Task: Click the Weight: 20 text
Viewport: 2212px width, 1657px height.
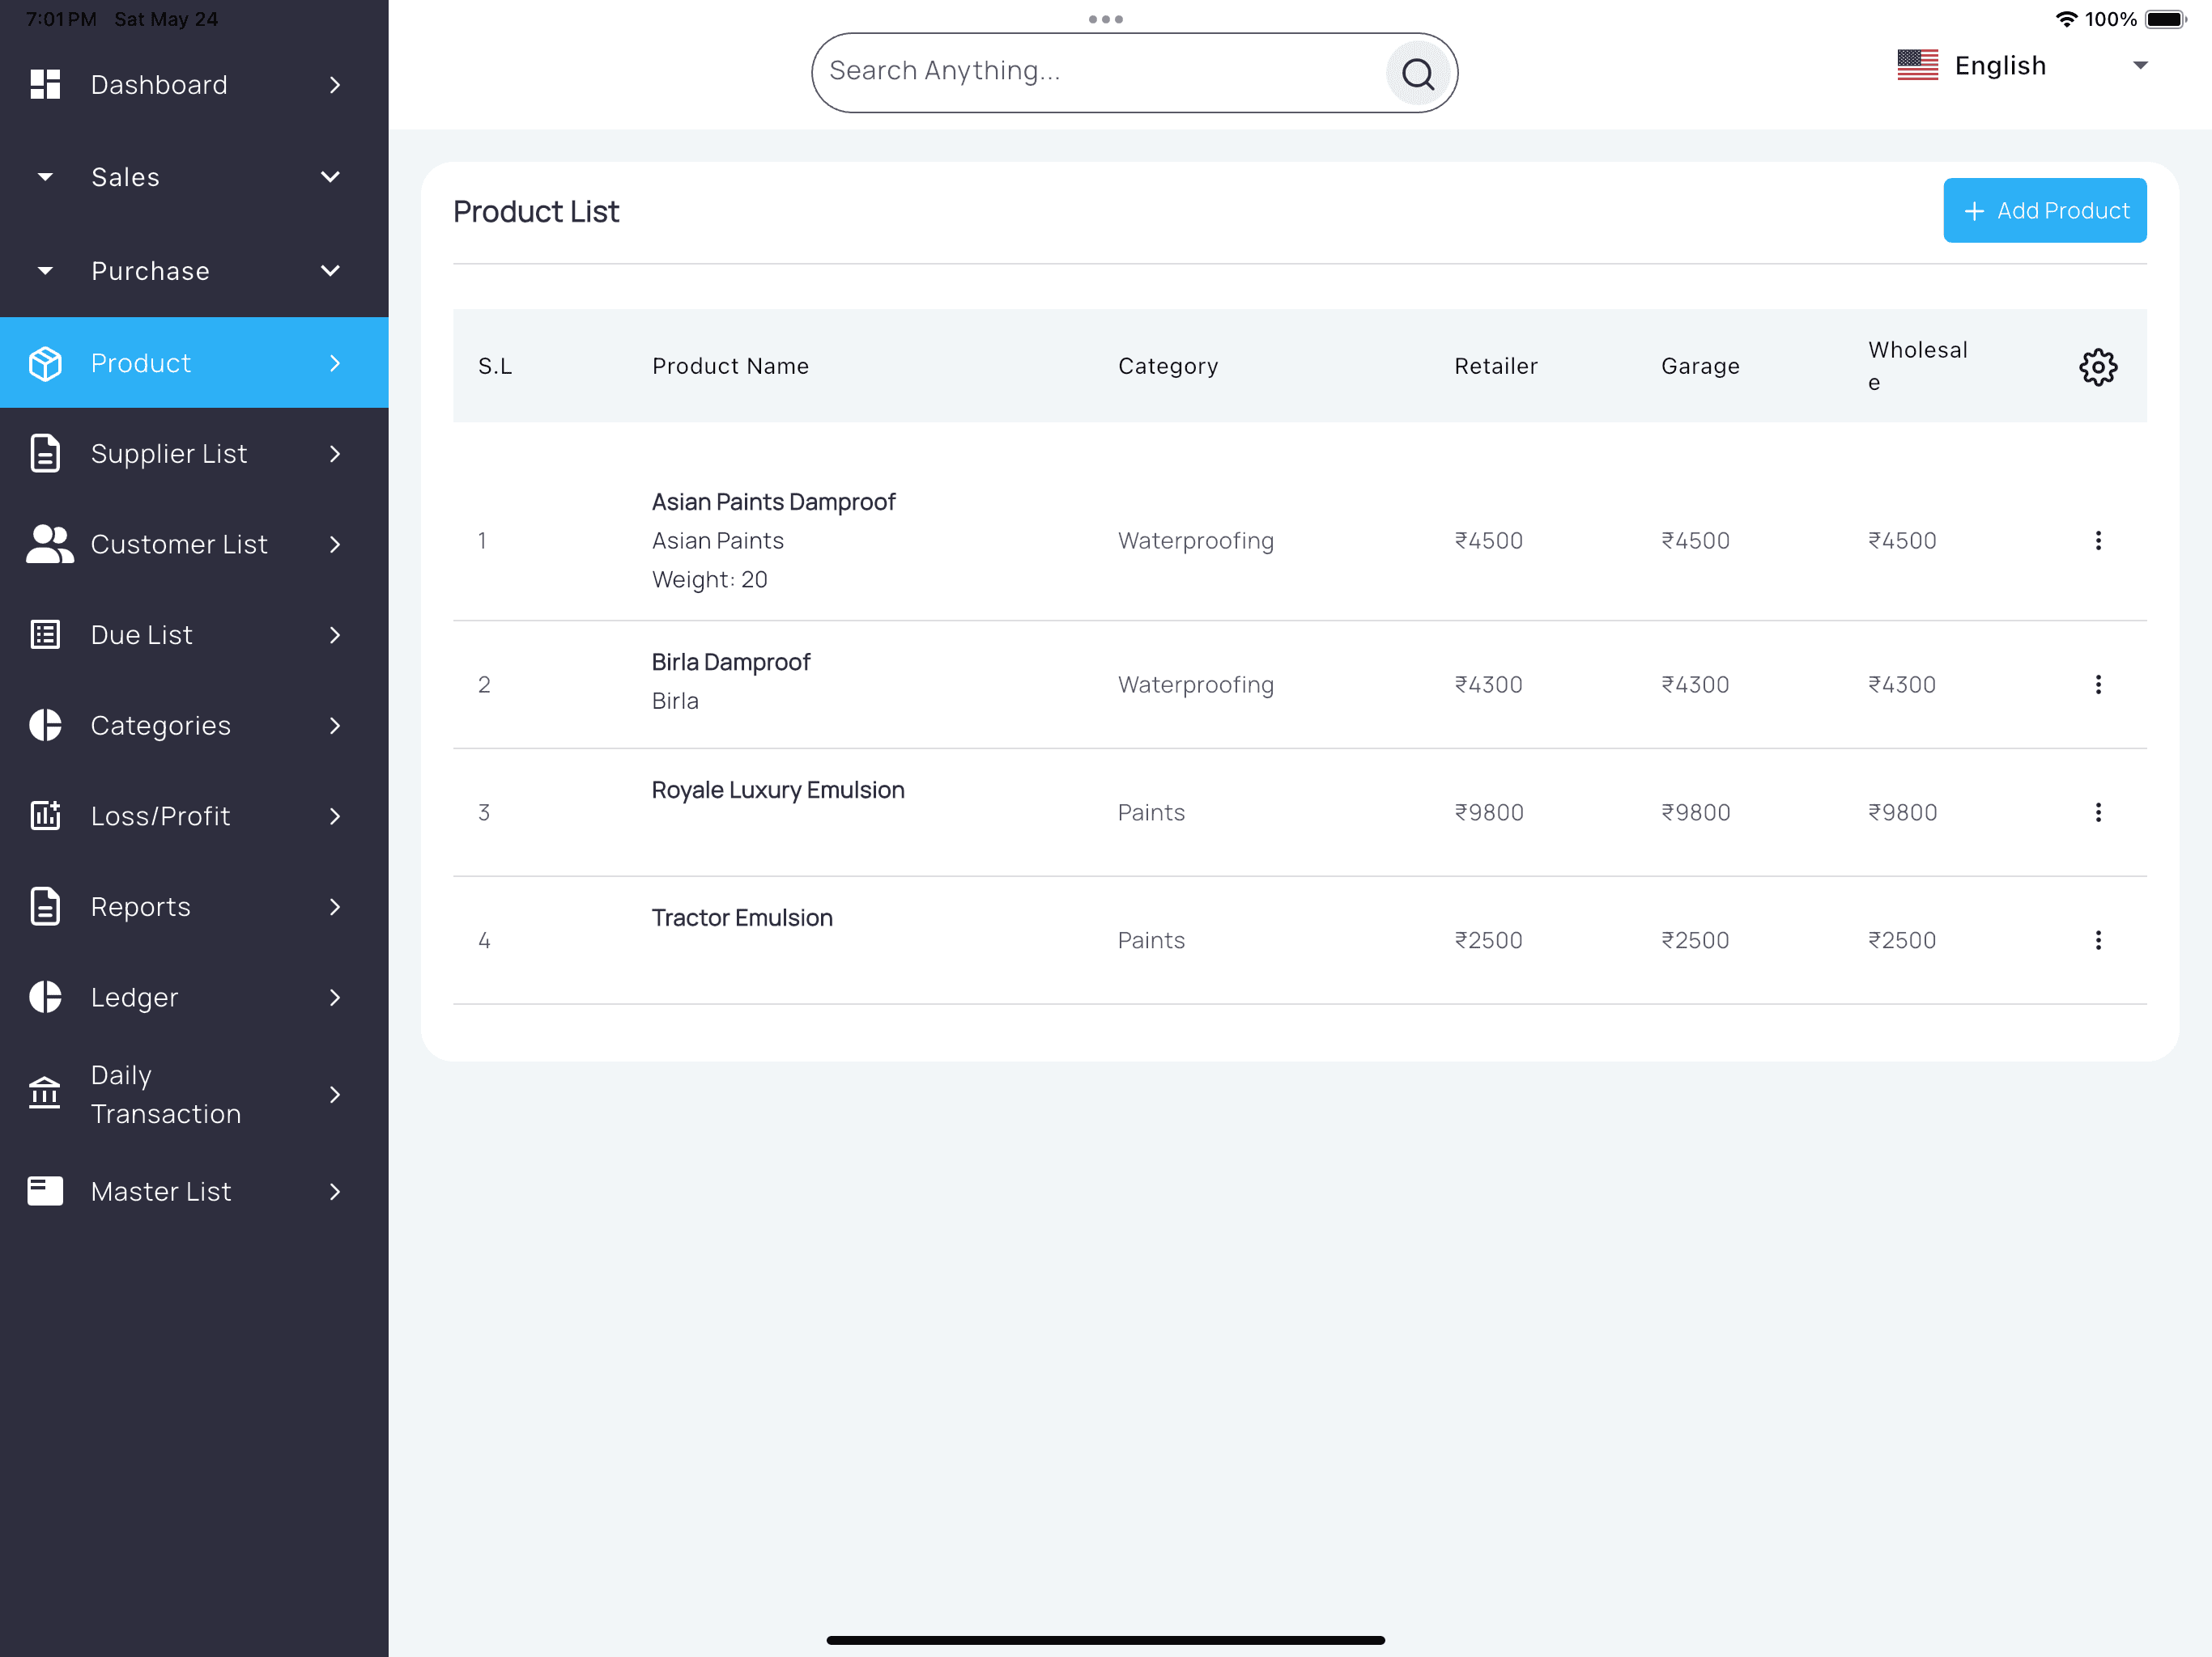Action: click(709, 579)
